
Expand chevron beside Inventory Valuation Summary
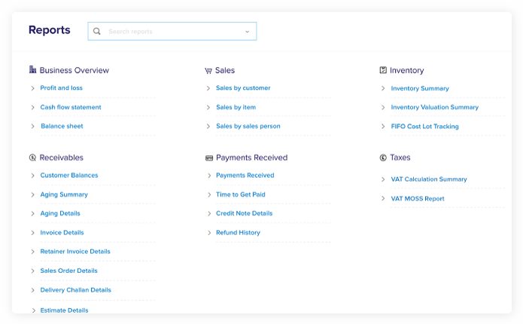[383, 107]
